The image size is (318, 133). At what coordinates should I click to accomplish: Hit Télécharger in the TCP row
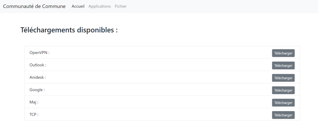(283, 115)
